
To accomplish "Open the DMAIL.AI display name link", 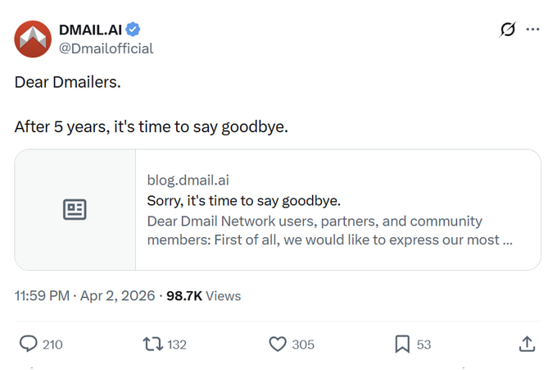I will pos(90,30).
